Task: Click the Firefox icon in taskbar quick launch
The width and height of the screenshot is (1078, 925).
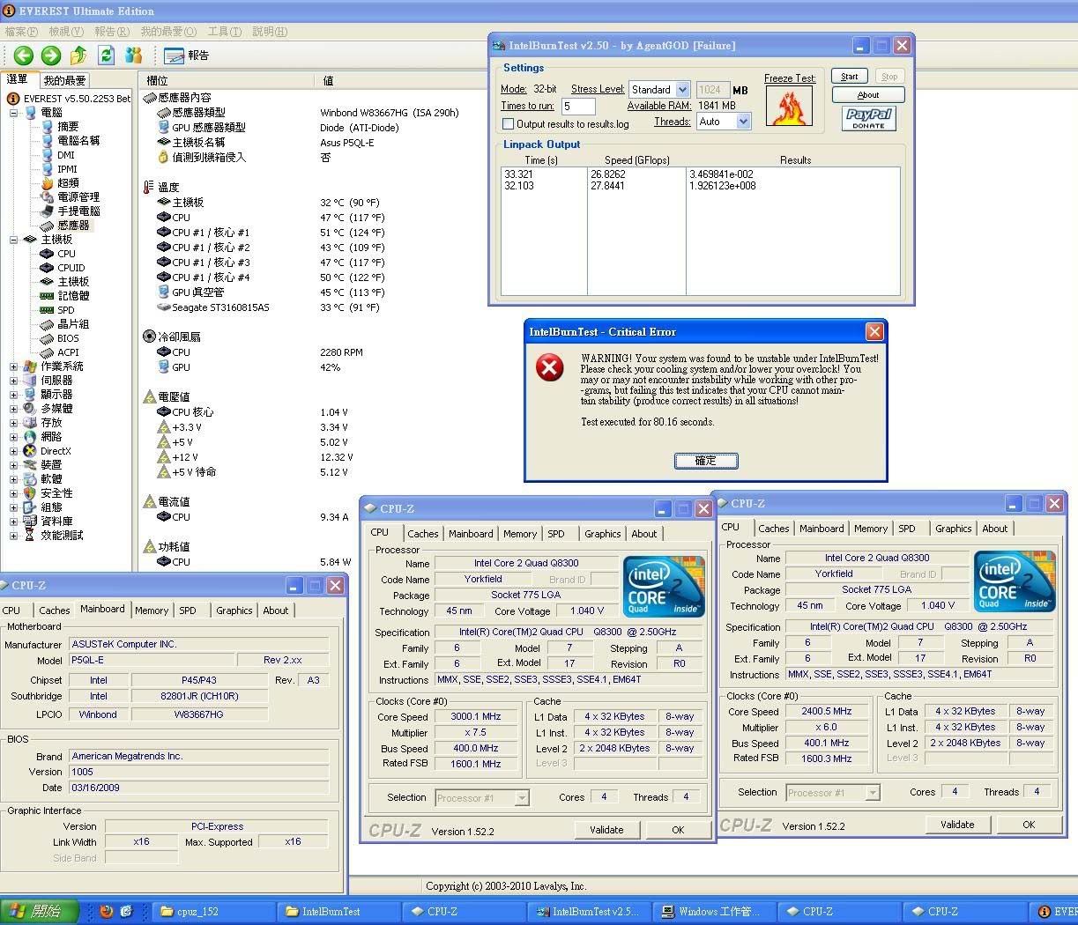Action: (x=107, y=912)
